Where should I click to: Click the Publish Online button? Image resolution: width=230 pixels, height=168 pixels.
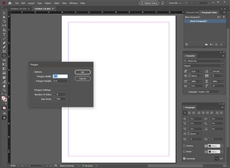pyautogui.click(x=149, y=3)
